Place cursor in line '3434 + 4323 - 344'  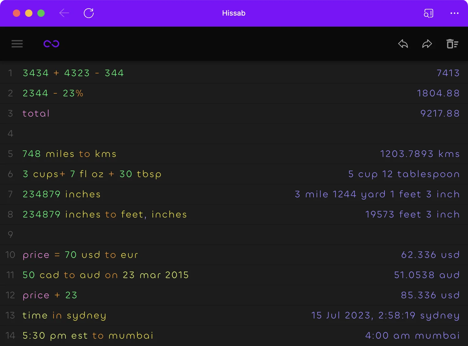73,73
